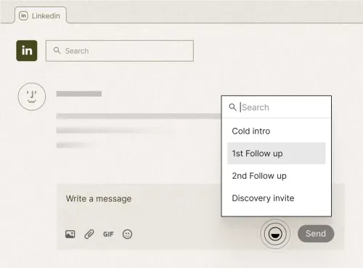Attach an image with the picture icon
The width and height of the screenshot is (363, 268).
[x=70, y=234]
